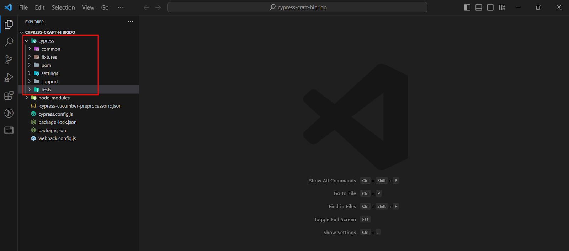Click the tests folder icon
The image size is (569, 251).
point(37,89)
